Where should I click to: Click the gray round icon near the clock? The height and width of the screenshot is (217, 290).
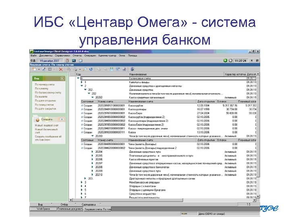coord(230,61)
